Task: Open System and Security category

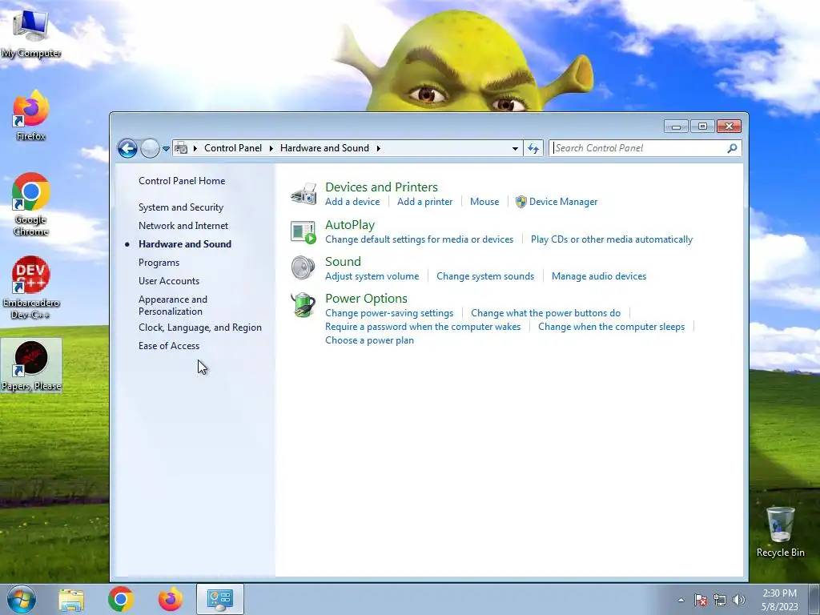Action: (x=181, y=207)
